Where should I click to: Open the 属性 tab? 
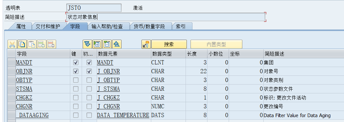[x=21, y=26]
